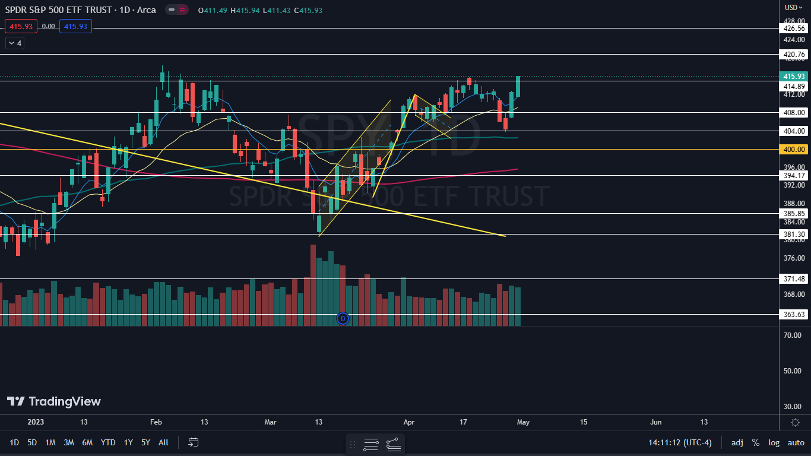This screenshot has width=811, height=456.
Task: Click the 414.89 horizontal line price label
Action: [794, 86]
